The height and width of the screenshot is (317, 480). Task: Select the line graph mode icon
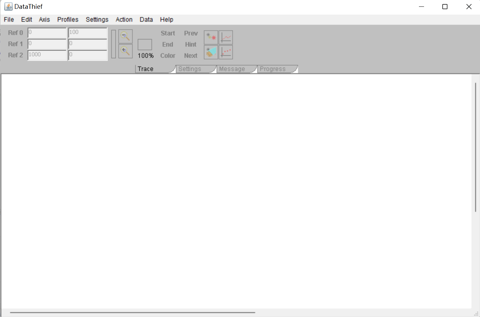[226, 37]
